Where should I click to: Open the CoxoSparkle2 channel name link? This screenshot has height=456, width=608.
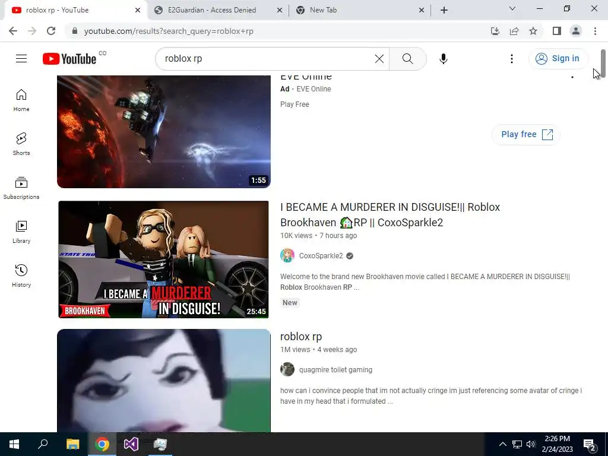(x=321, y=256)
